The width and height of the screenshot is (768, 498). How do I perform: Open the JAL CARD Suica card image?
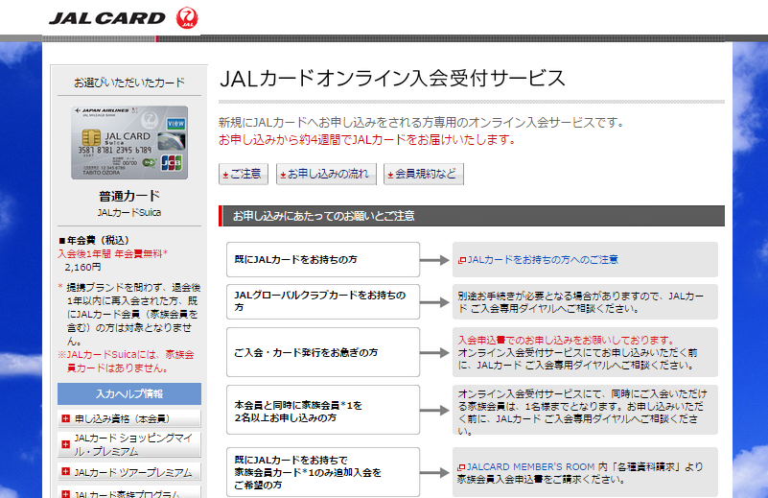pos(129,143)
